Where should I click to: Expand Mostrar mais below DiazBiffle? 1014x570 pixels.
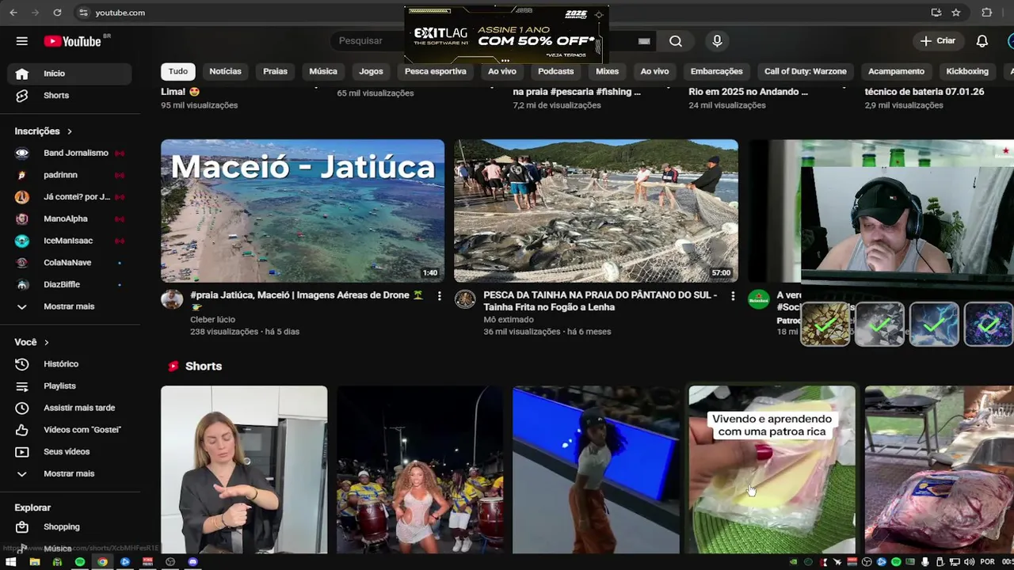click(x=70, y=306)
